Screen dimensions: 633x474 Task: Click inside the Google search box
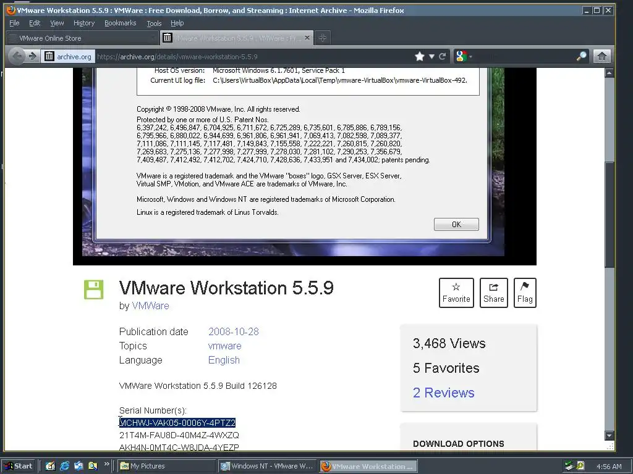525,56
